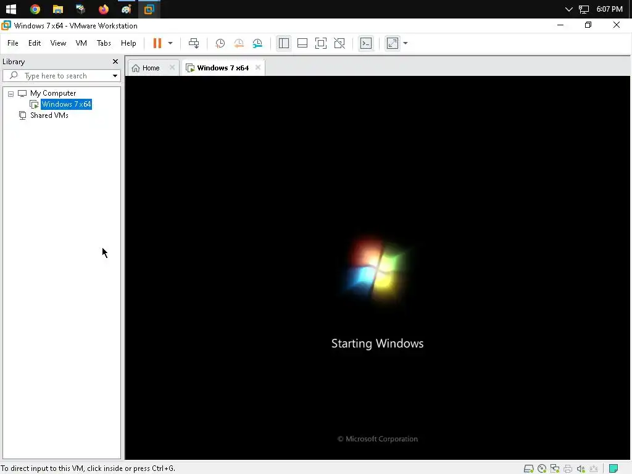
Task: Click the teal message log note icon
Action: pos(613,468)
